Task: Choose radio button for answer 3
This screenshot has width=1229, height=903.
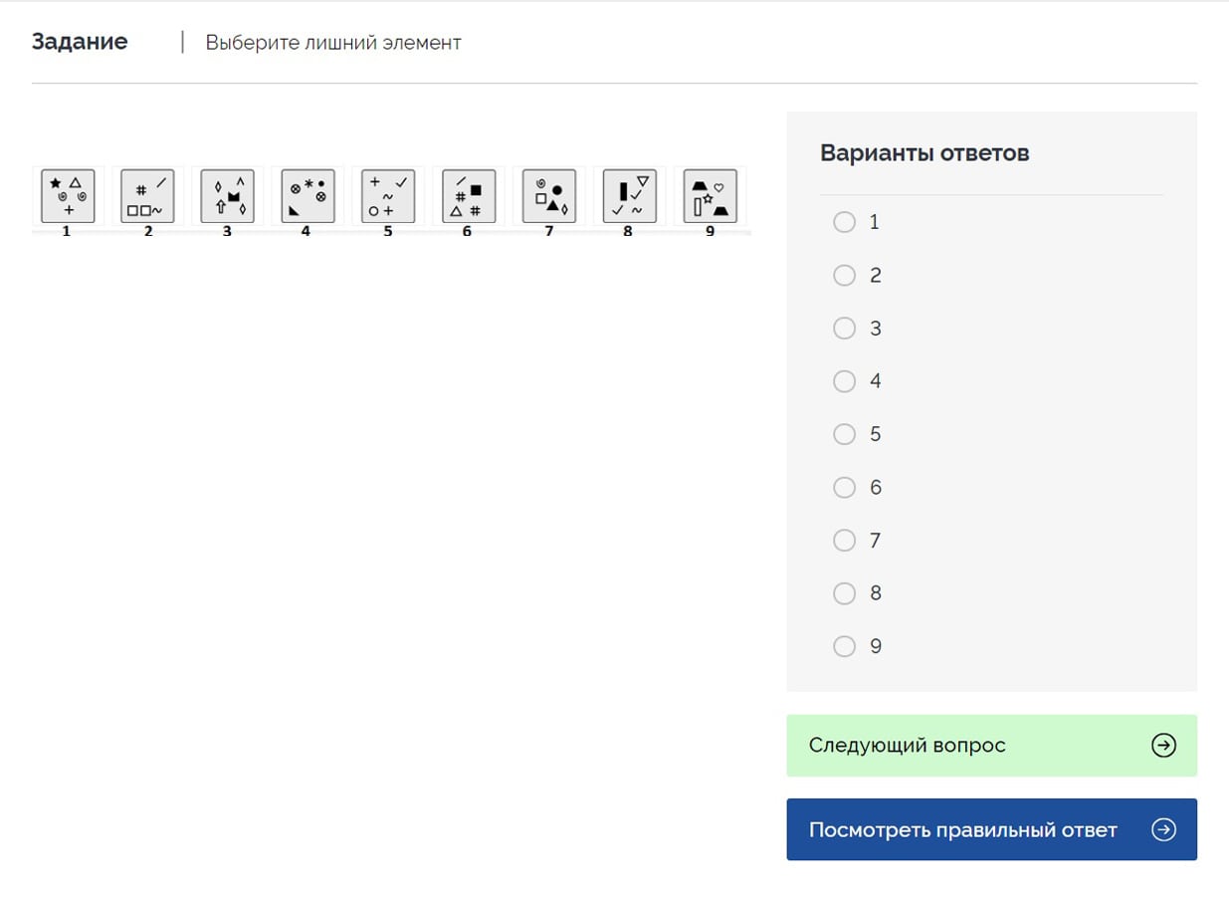Action: point(844,329)
